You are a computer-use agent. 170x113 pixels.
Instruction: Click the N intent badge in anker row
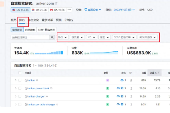[x=108, y=80]
